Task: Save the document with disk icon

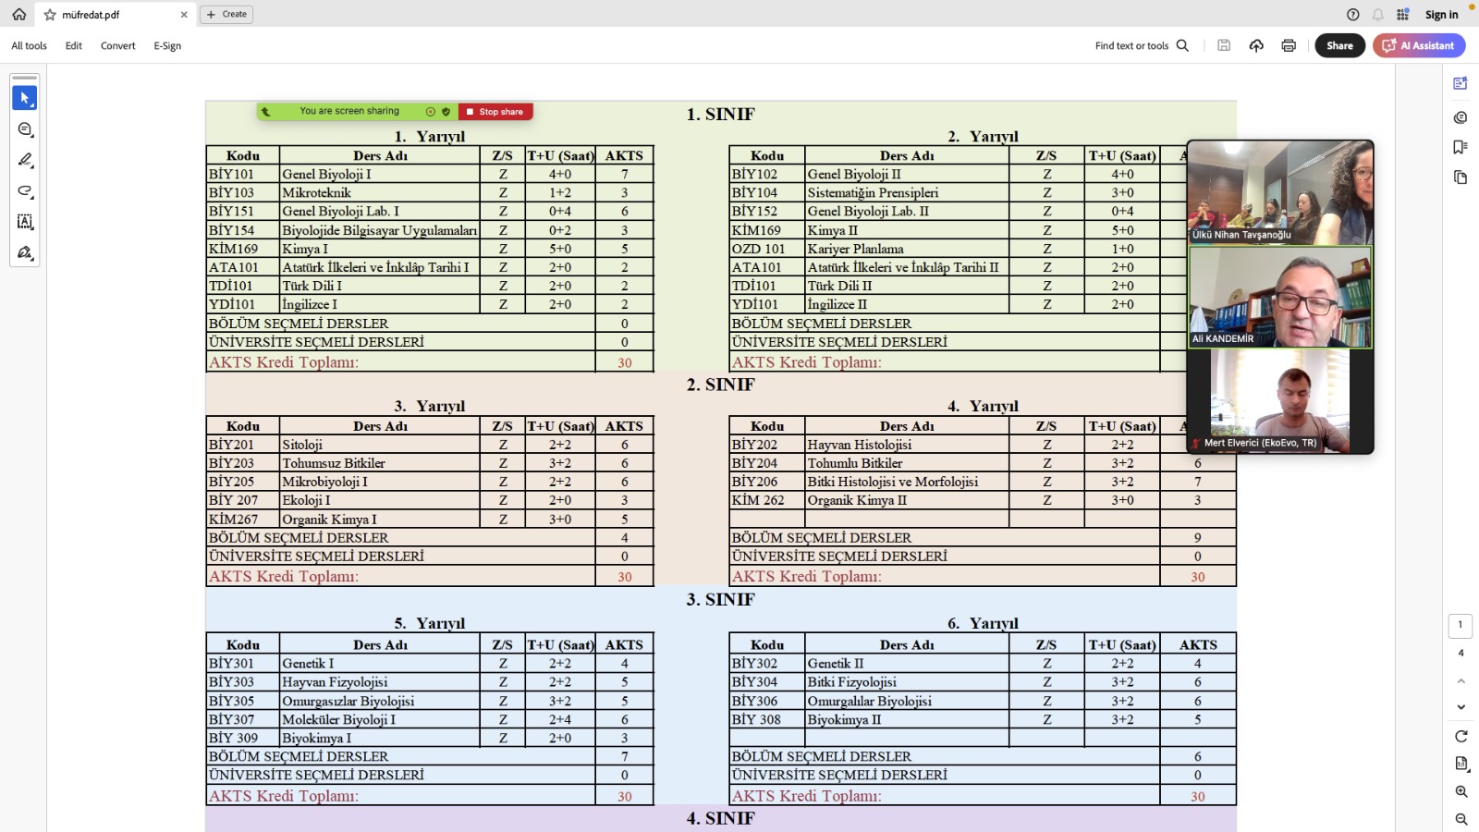Action: pyautogui.click(x=1224, y=45)
